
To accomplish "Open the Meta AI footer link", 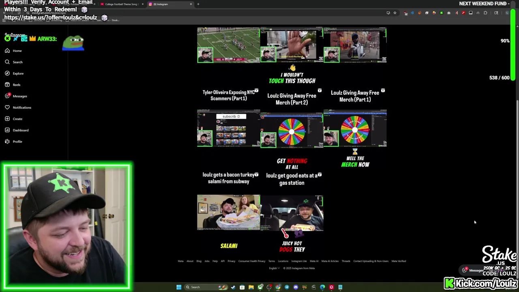I will pos(314,261).
